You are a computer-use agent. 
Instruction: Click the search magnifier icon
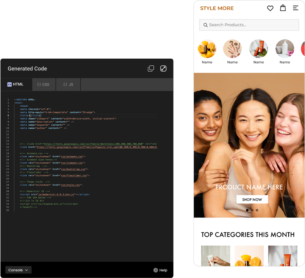[x=205, y=25]
